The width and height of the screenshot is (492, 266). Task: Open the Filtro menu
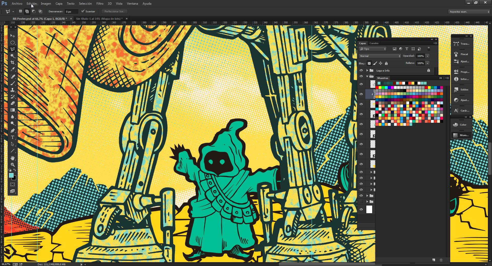[100, 4]
